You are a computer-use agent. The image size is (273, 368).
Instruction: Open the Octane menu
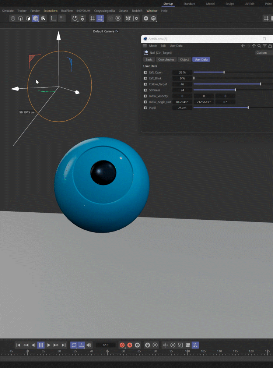(x=123, y=11)
